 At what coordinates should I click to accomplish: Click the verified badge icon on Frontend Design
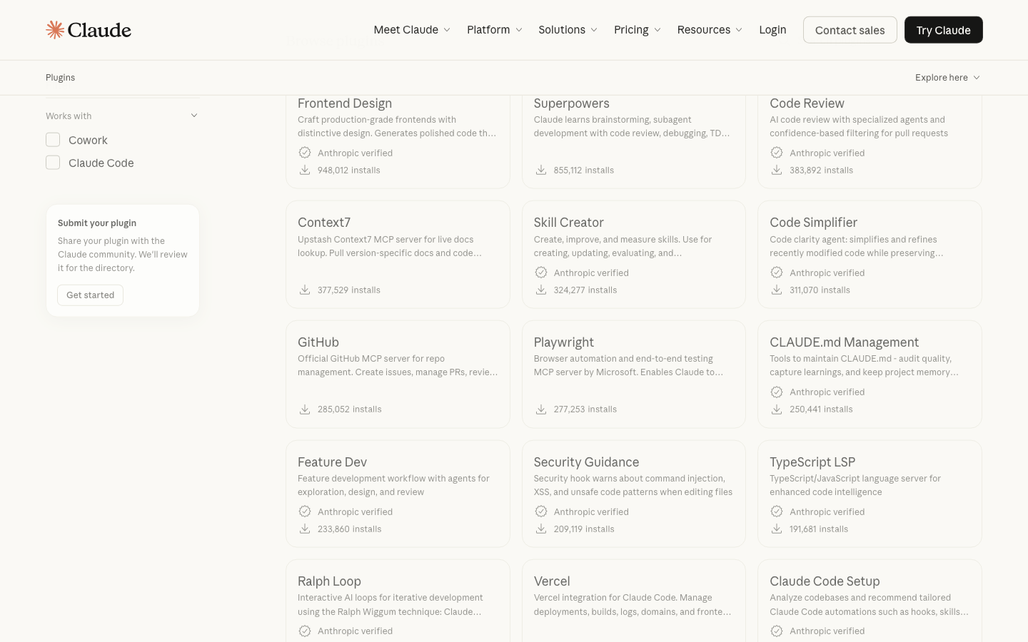[x=305, y=153]
